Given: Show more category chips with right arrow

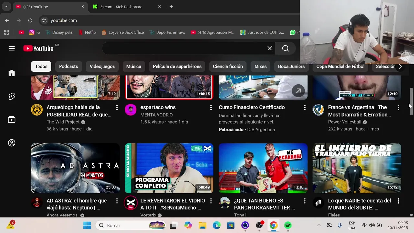Looking at the screenshot, I should pos(400,66).
